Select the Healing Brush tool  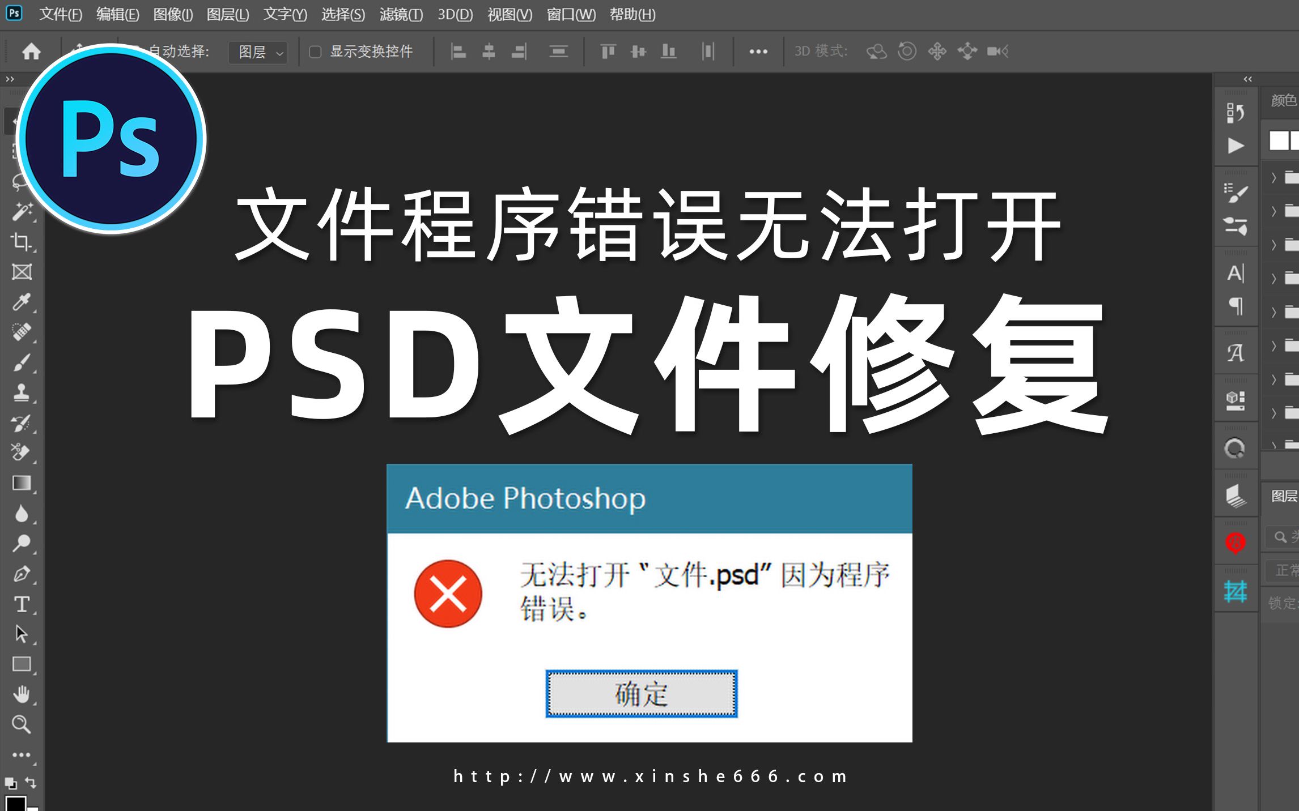pyautogui.click(x=22, y=332)
